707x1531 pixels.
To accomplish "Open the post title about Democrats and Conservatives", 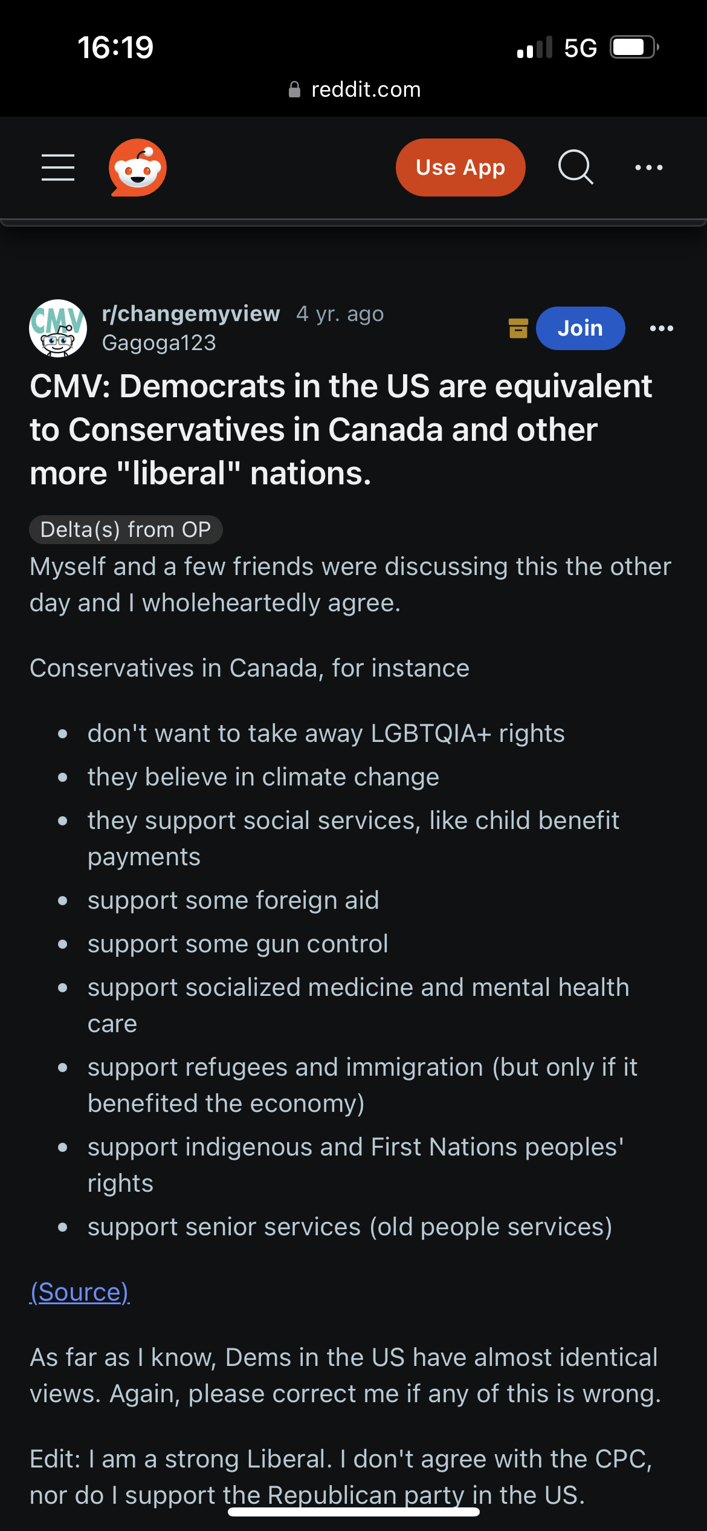I will click(x=341, y=429).
